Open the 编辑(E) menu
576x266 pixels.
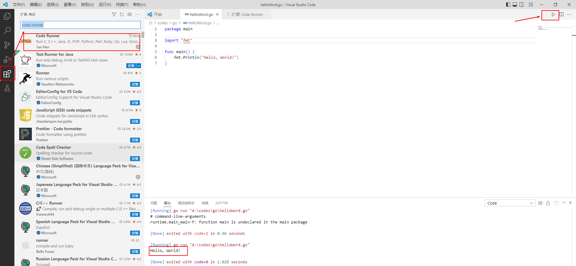coord(36,4)
